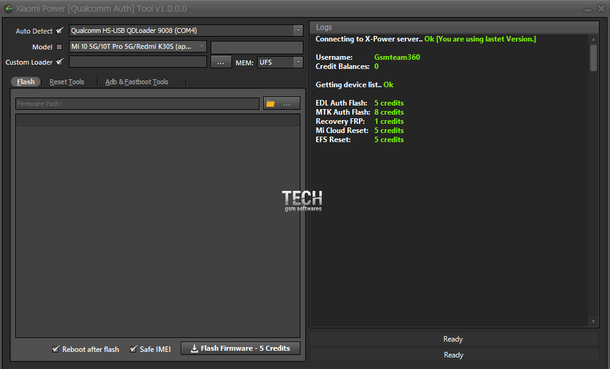Open the firmware folder browse button
This screenshot has width=610, height=369.
tap(281, 104)
